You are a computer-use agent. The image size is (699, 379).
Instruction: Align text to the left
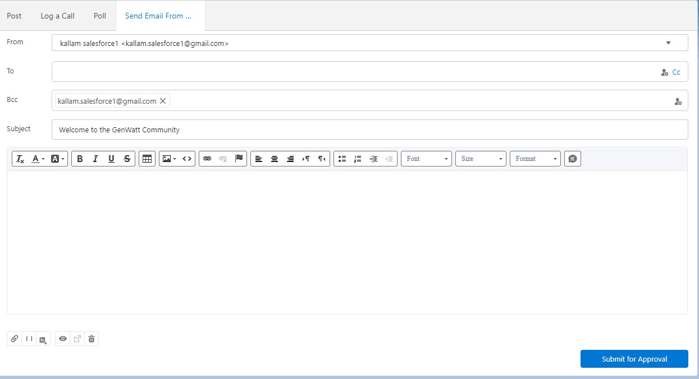point(259,159)
